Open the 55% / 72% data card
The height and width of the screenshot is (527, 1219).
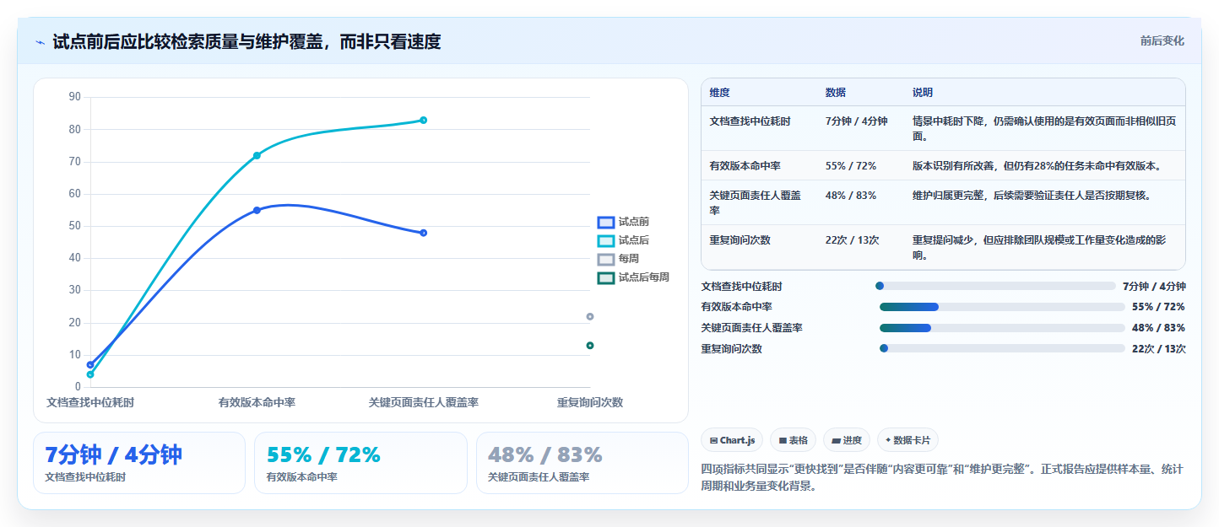click(x=360, y=463)
